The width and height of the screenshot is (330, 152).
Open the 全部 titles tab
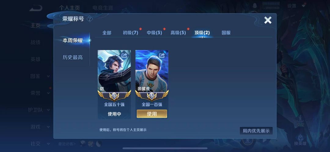coord(107,33)
